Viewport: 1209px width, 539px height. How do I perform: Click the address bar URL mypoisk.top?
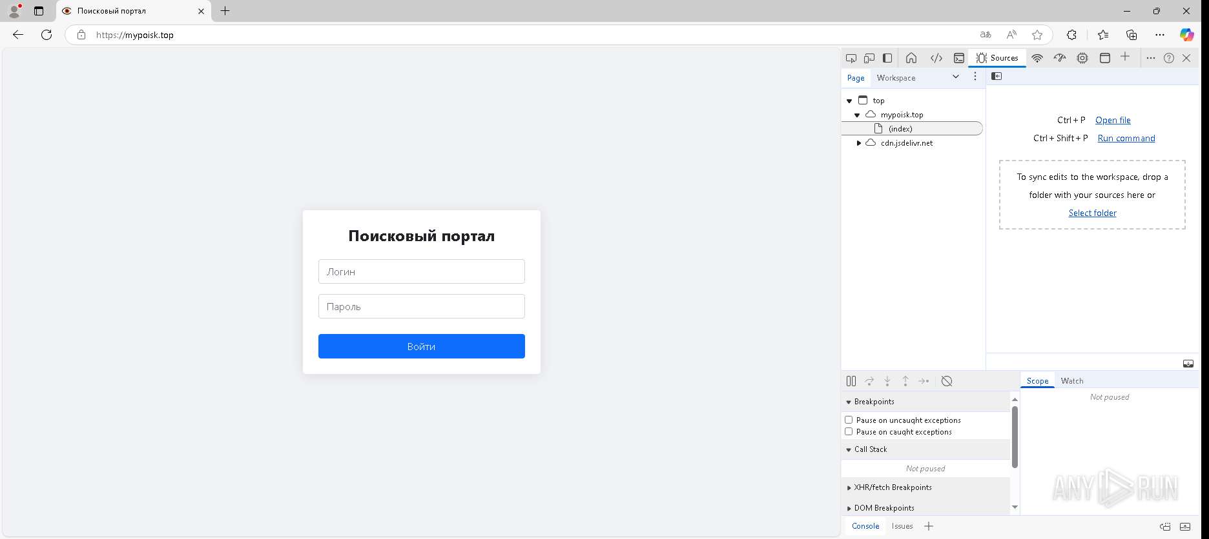[135, 35]
